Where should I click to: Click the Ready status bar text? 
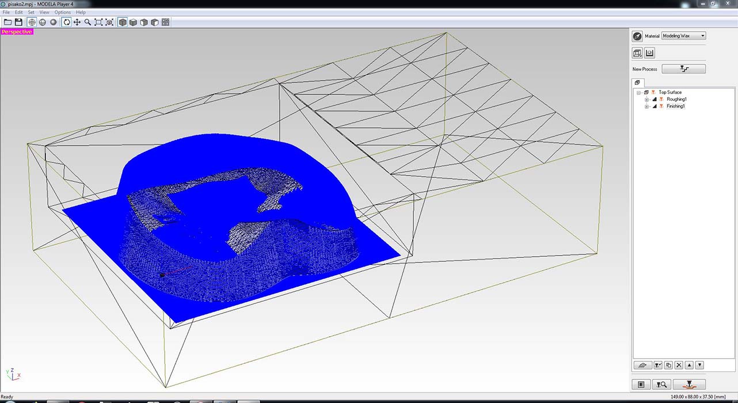pos(7,396)
